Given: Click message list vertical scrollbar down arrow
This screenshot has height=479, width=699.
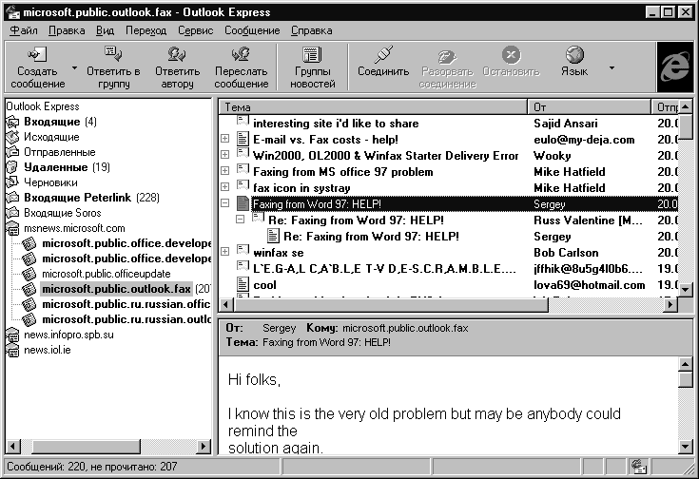Looking at the screenshot, I should tap(686, 289).
